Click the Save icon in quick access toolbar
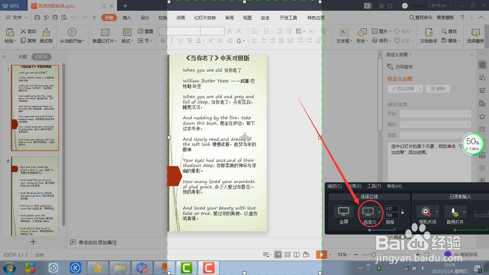This screenshot has width=489, height=275. (x=37, y=18)
